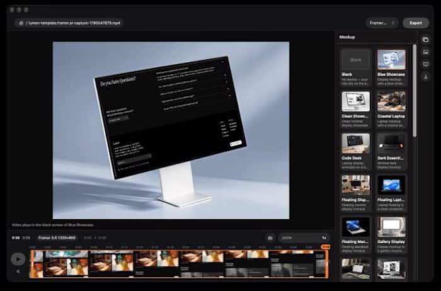Select the Dark Essential mockup
This screenshot has height=291, width=441.
(391, 151)
